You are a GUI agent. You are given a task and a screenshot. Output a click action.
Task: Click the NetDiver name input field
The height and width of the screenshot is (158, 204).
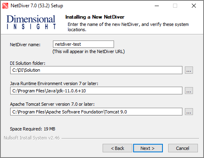pos(83,44)
